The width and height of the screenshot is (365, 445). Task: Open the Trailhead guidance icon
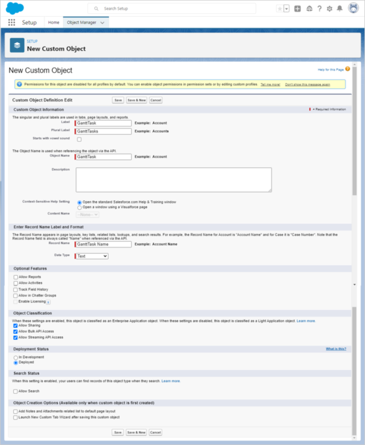[309, 9]
